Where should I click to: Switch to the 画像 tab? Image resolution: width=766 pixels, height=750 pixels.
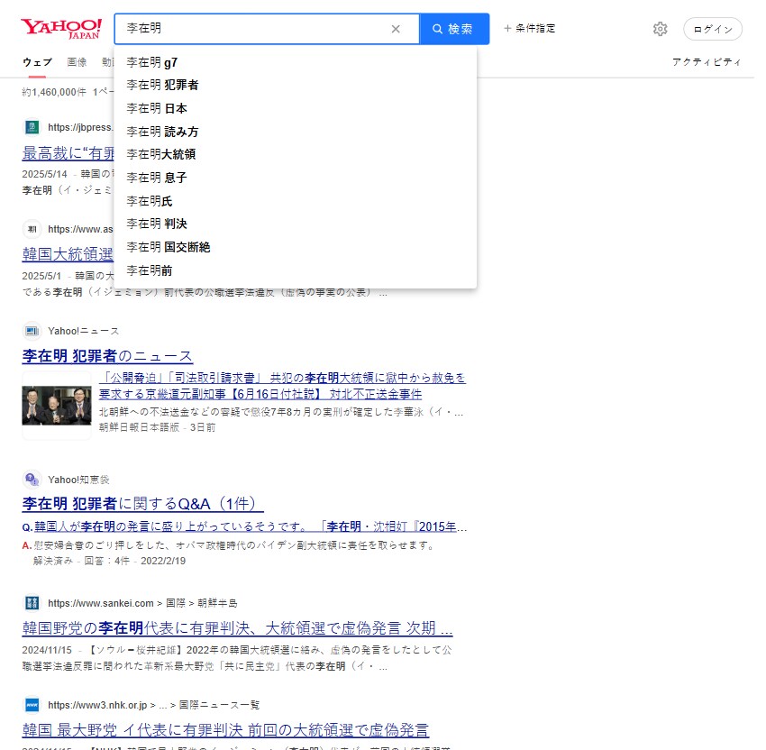pyautogui.click(x=77, y=62)
